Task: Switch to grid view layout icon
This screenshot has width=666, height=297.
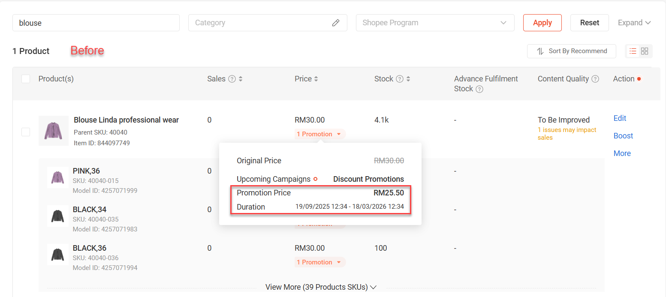Action: pyautogui.click(x=645, y=51)
